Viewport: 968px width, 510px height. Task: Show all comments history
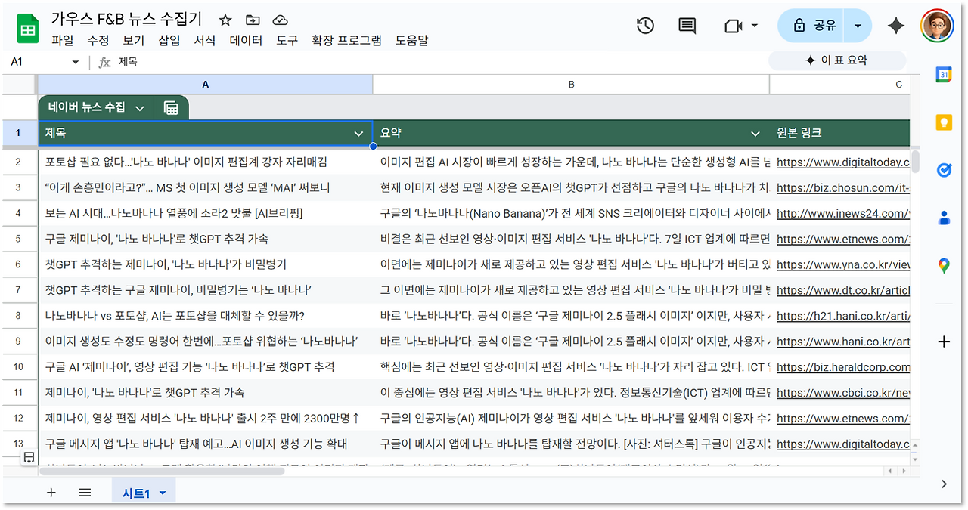pyautogui.click(x=687, y=25)
